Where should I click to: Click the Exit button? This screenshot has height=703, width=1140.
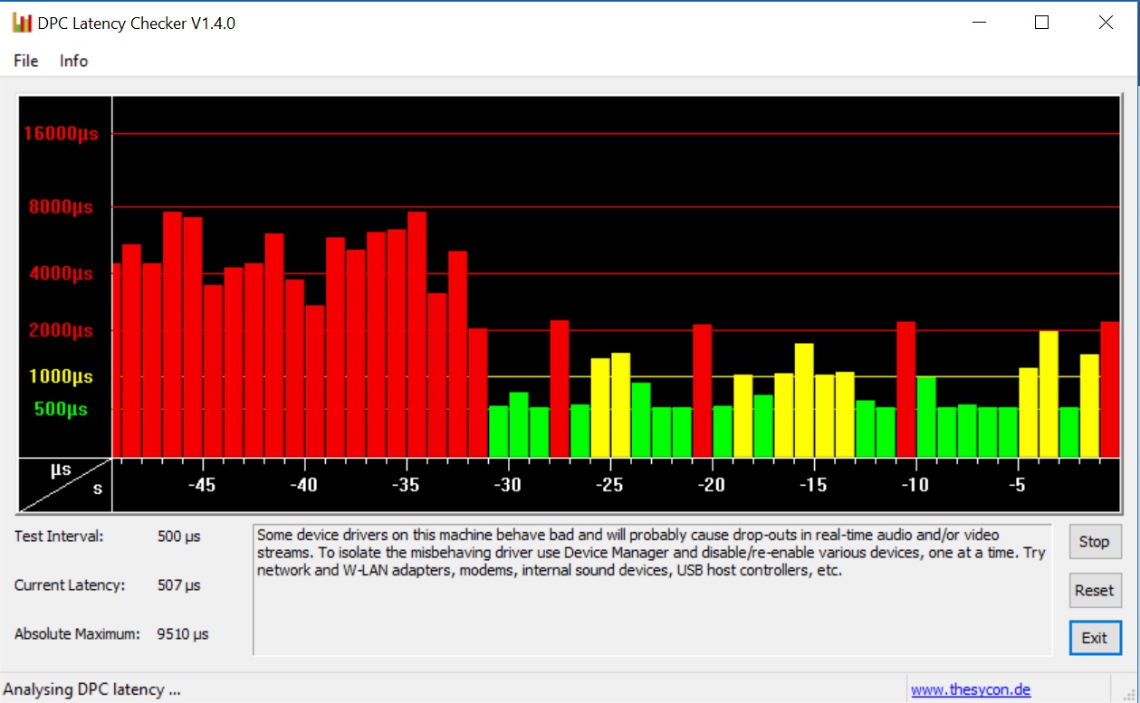[1094, 638]
